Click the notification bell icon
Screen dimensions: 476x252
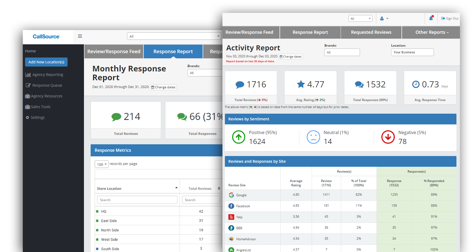431,18
